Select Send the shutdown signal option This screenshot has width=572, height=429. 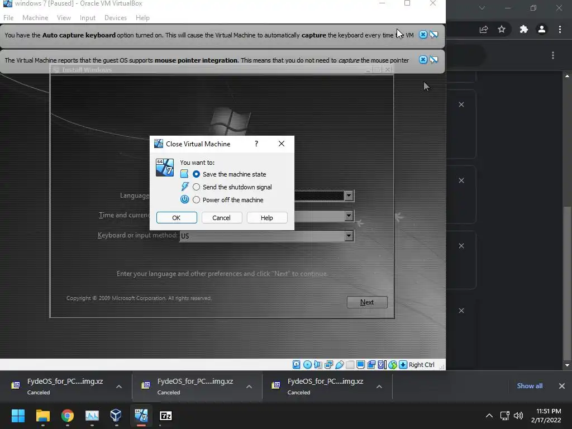[x=196, y=187]
